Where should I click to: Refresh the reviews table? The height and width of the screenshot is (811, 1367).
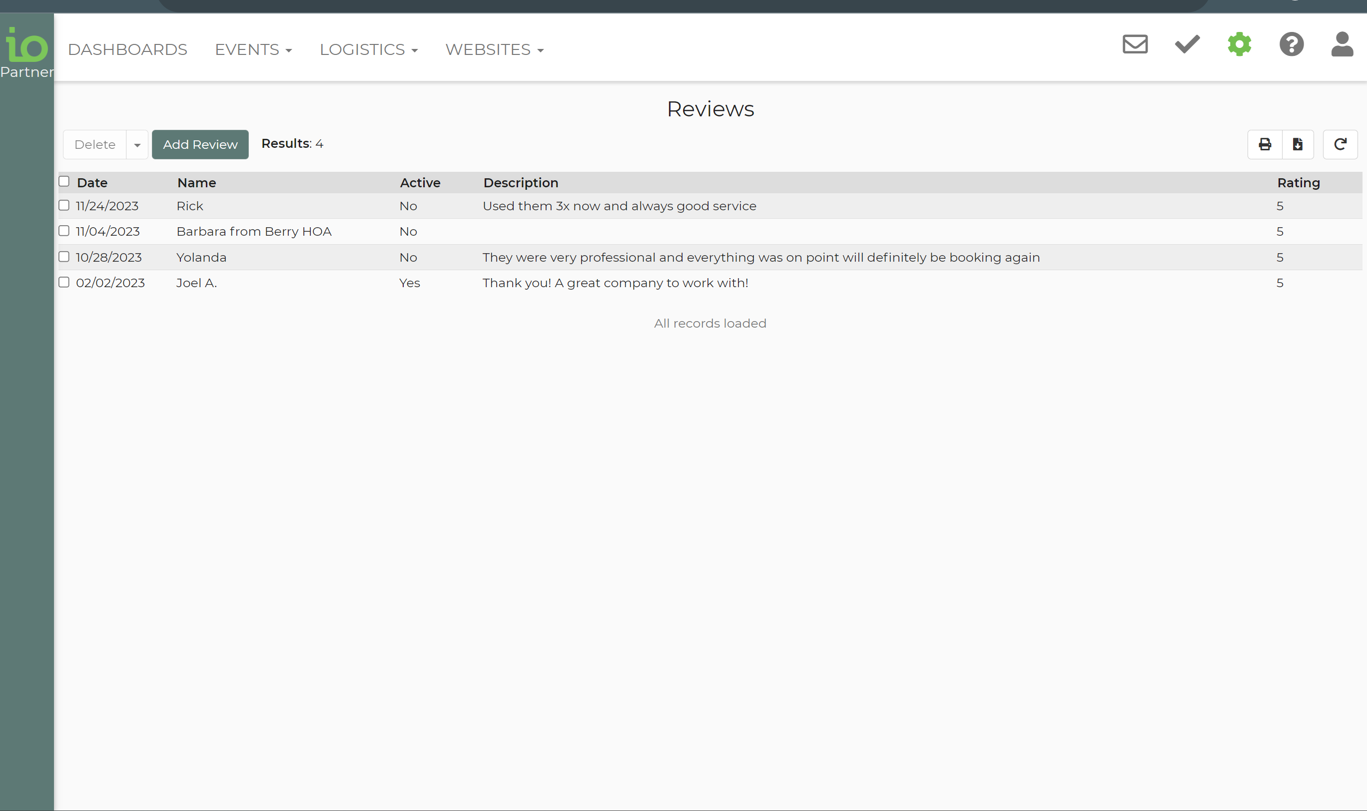pos(1340,144)
